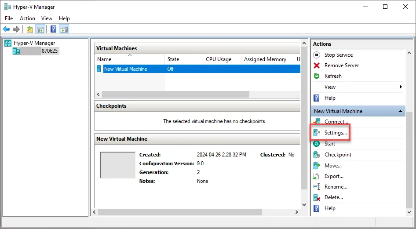The width and height of the screenshot is (416, 229).
Task: Click the Delete... action text
Action: (333, 197)
